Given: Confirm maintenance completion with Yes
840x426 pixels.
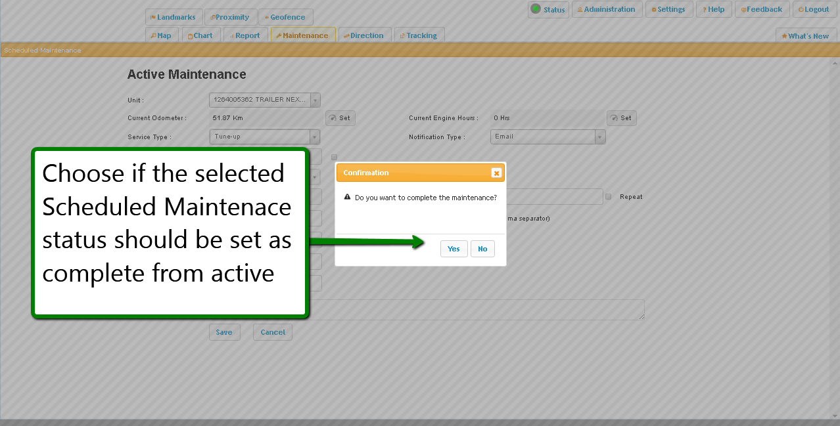Looking at the screenshot, I should [454, 249].
